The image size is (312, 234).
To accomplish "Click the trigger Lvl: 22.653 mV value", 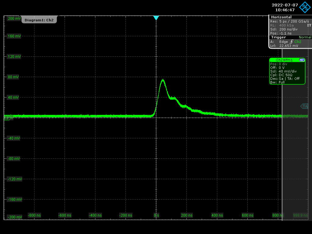I will [284, 46].
